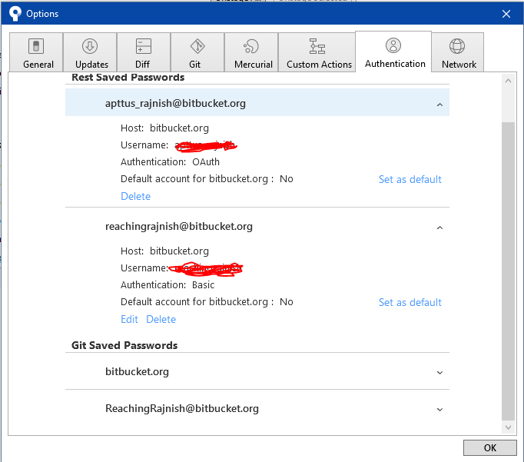Click the Custom Actions icon
This screenshot has height=462, width=524.
click(x=317, y=46)
